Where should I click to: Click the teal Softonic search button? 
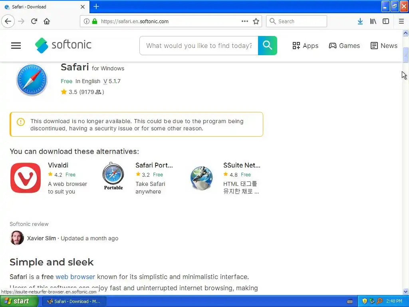click(x=267, y=46)
